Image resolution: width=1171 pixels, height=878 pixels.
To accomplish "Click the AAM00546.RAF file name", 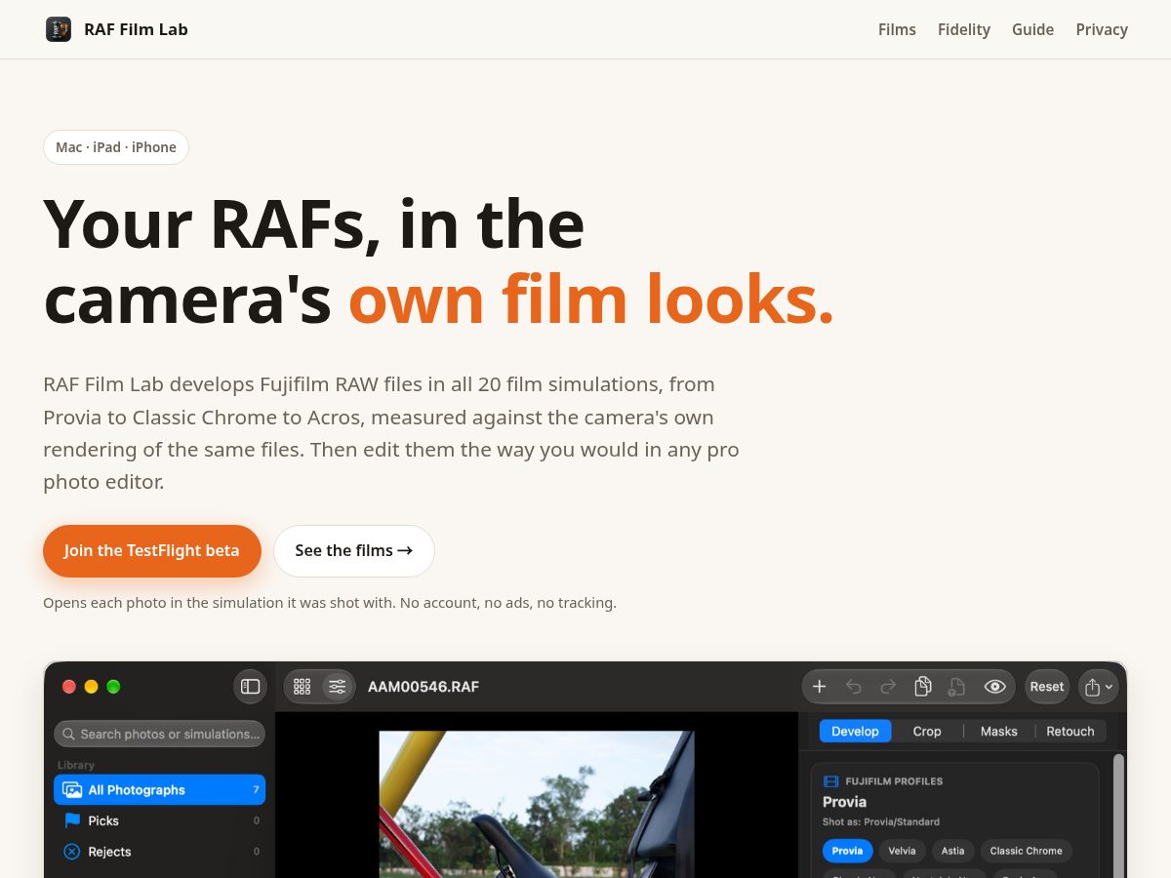I will tap(424, 687).
